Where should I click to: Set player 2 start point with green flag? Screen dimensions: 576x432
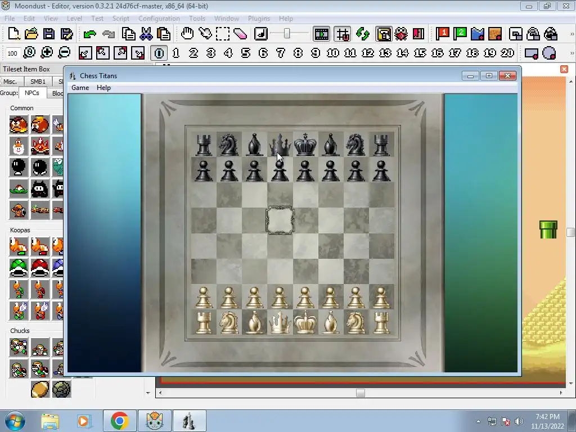point(460,34)
